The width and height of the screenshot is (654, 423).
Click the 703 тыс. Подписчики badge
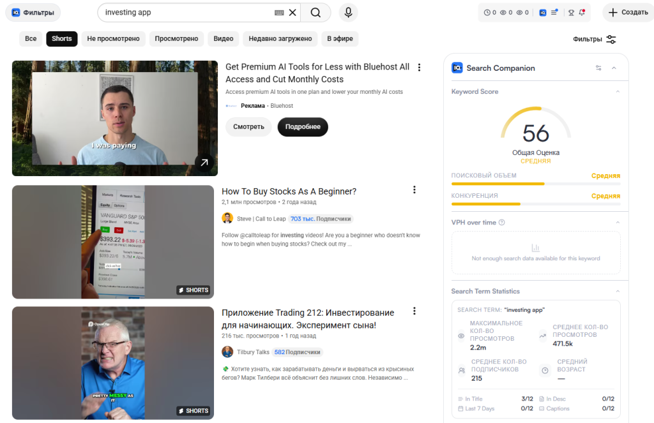click(321, 219)
